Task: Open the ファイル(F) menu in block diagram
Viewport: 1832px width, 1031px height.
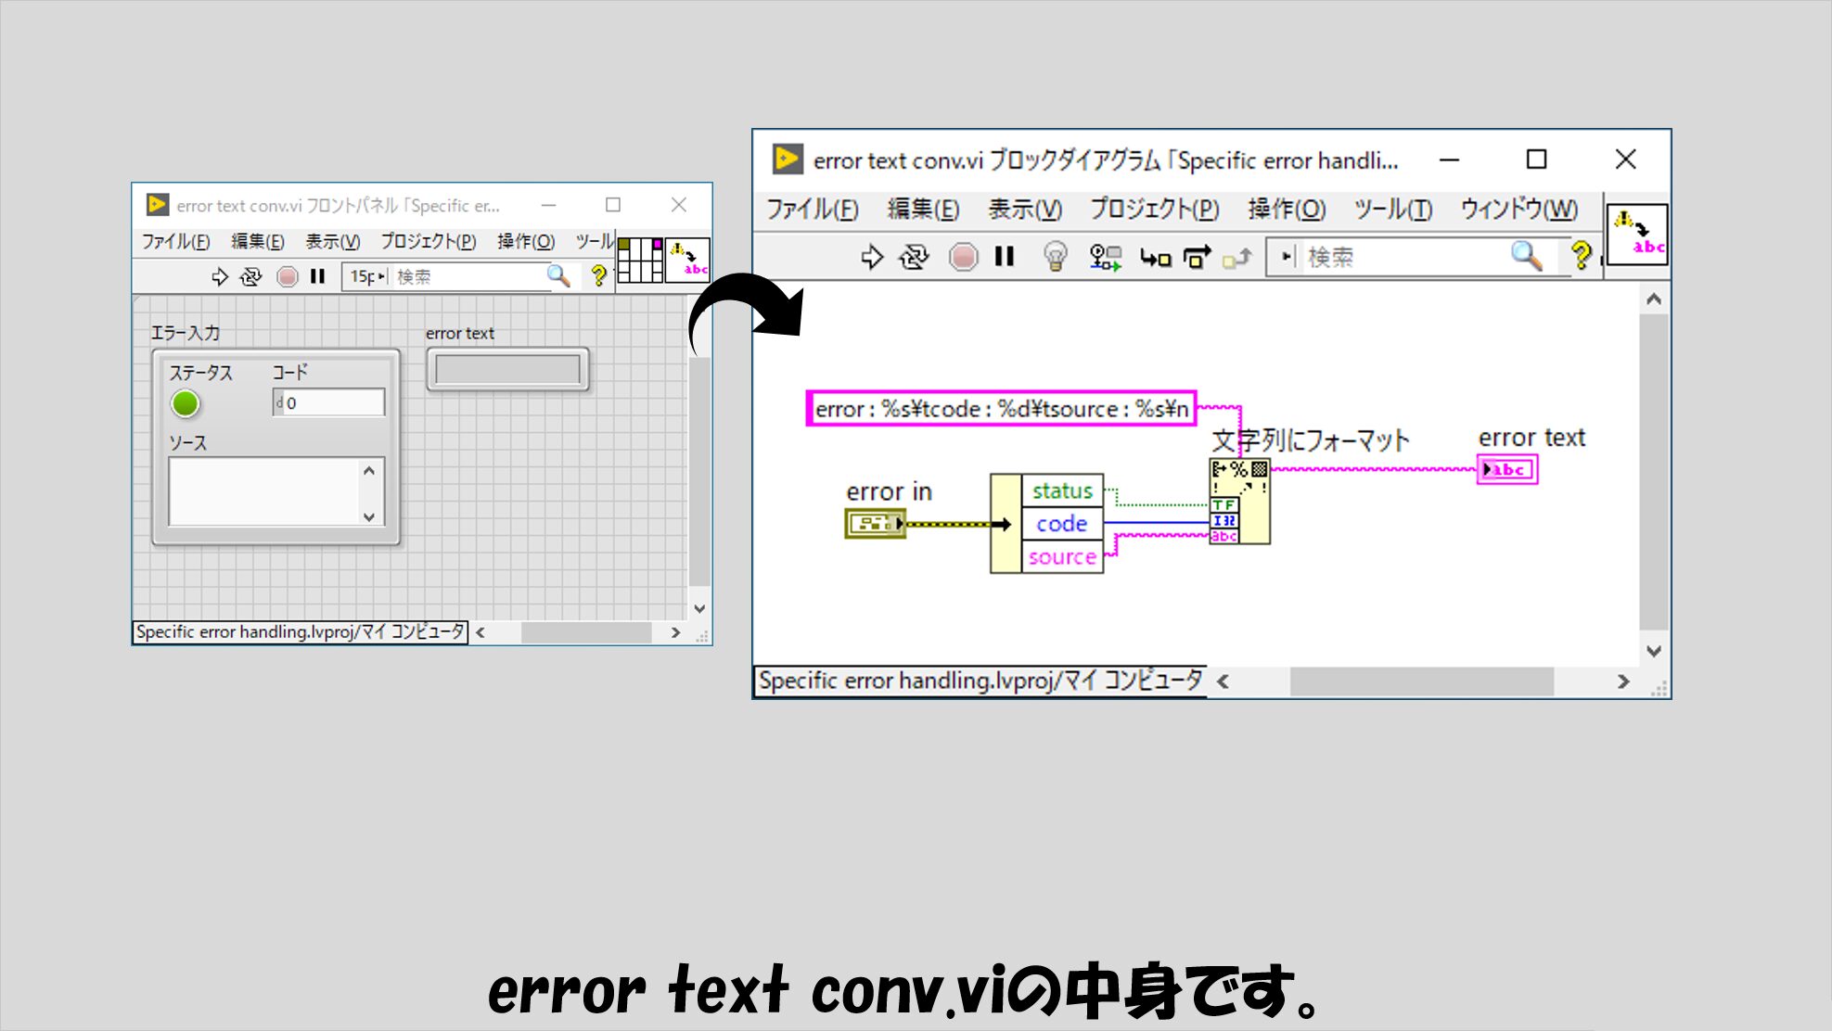Action: pos(812,210)
